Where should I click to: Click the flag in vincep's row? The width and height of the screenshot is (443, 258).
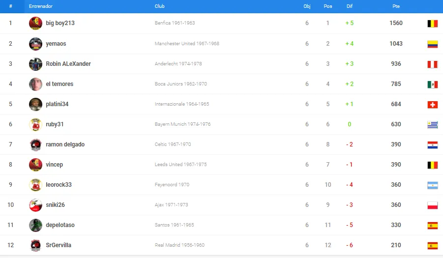pyautogui.click(x=433, y=165)
